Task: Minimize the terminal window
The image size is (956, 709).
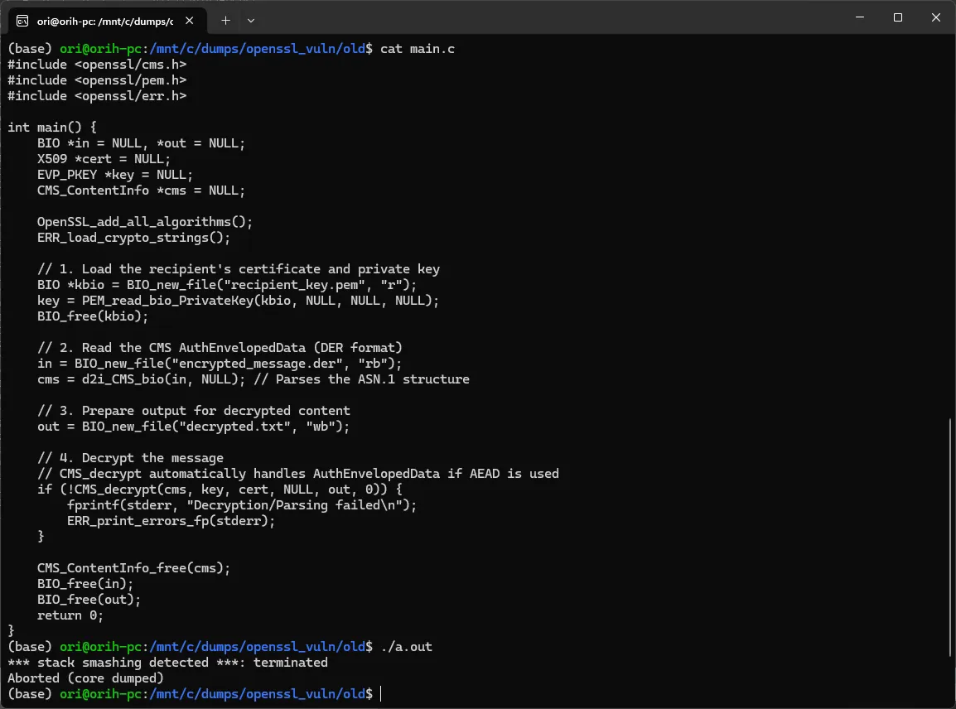Action: click(x=859, y=17)
